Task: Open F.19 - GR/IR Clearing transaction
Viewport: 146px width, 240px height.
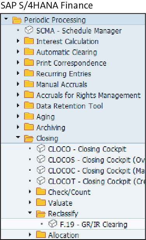Action: (x=94, y=224)
